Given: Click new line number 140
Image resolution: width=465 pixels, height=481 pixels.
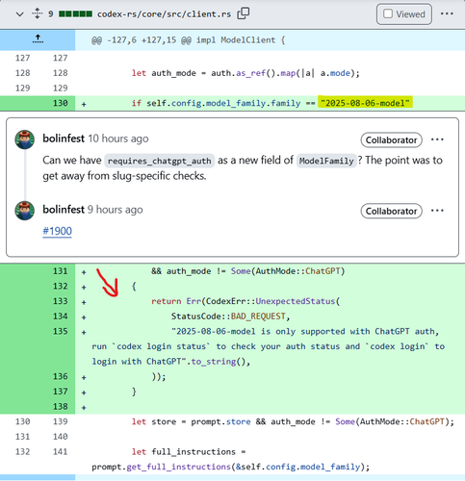Looking at the screenshot, I should pyautogui.click(x=61, y=437).
